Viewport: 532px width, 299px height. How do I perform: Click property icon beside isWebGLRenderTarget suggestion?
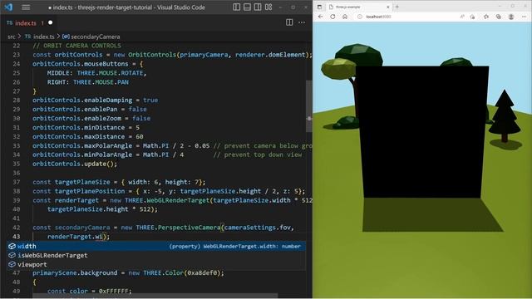pyautogui.click(x=12, y=255)
